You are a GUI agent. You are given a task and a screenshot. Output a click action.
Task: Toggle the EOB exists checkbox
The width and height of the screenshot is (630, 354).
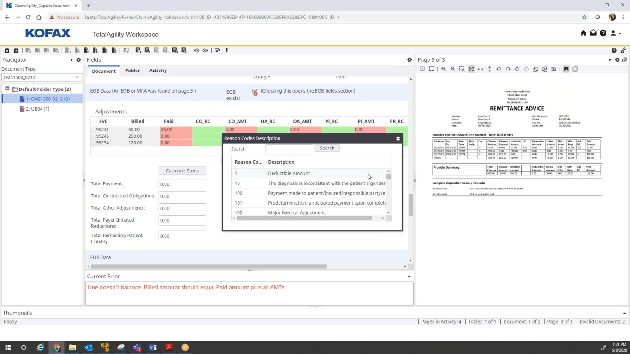[x=255, y=92]
